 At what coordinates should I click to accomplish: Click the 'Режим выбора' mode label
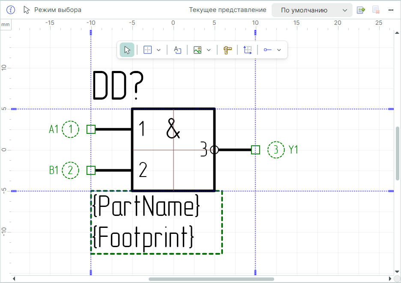pos(58,10)
